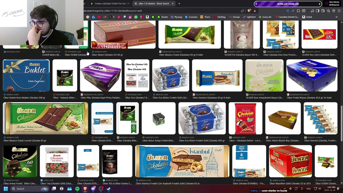Open the Twitch bookmark icon

click(x=125, y=17)
